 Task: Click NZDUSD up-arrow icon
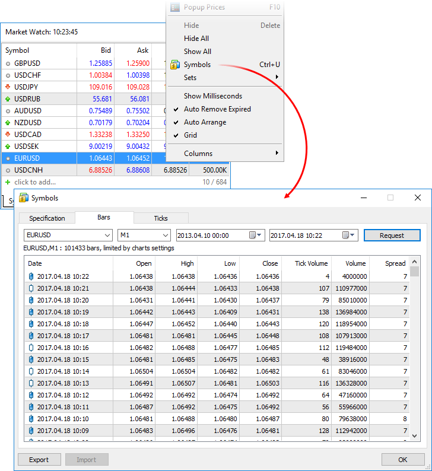[x=8, y=123]
